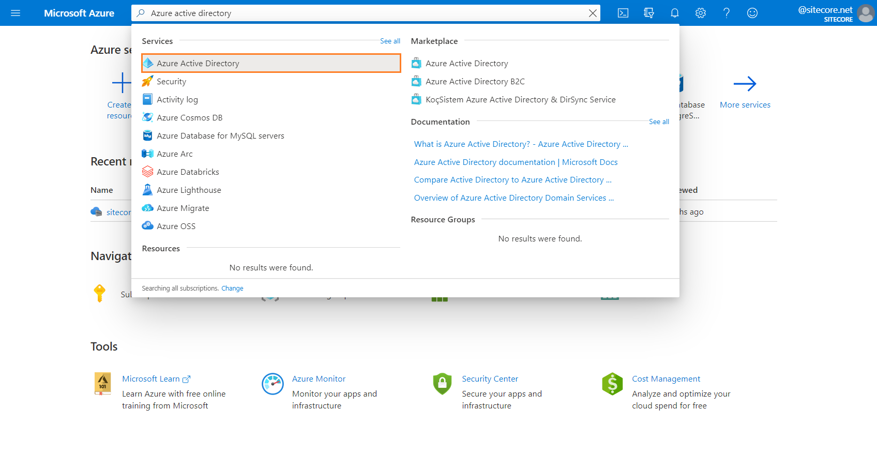Viewport: 877px width, 455px height.
Task: Click the Security Center shield icon
Action: [442, 384]
